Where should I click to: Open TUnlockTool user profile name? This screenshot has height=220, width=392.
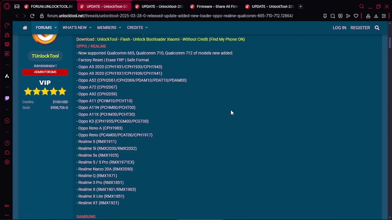(x=45, y=56)
